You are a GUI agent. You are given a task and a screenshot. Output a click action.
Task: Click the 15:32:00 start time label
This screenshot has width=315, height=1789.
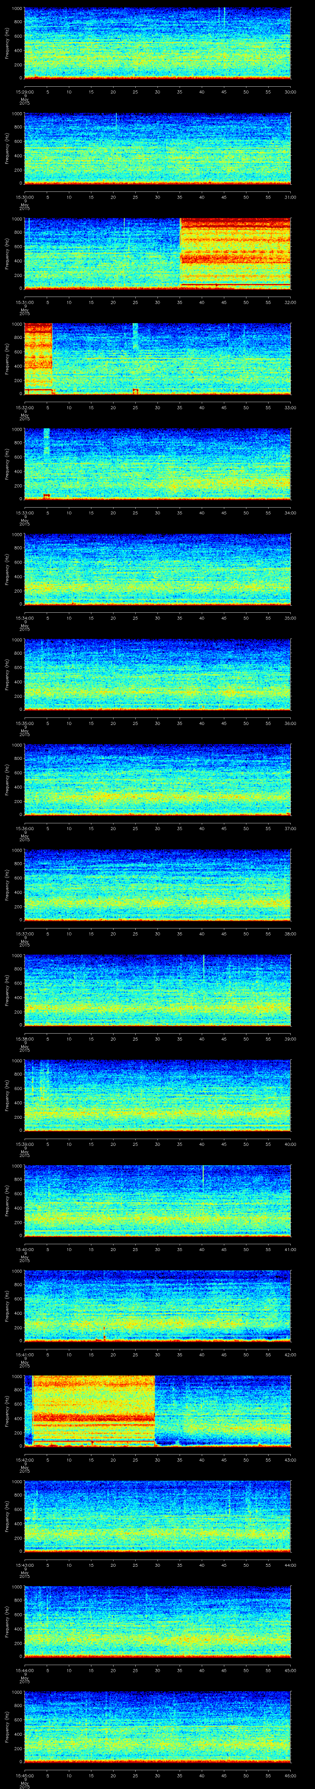pos(24,407)
